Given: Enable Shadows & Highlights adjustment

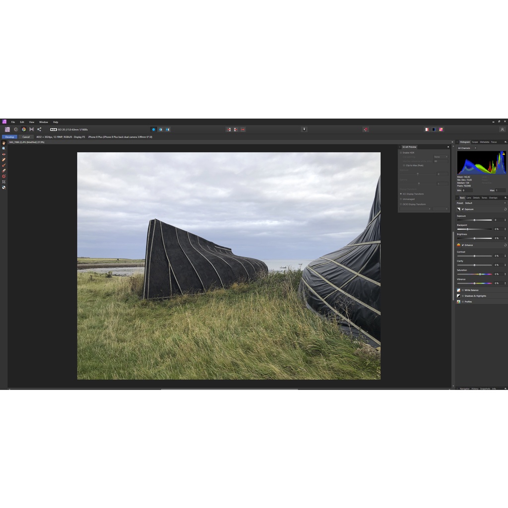Looking at the screenshot, I should point(463,296).
